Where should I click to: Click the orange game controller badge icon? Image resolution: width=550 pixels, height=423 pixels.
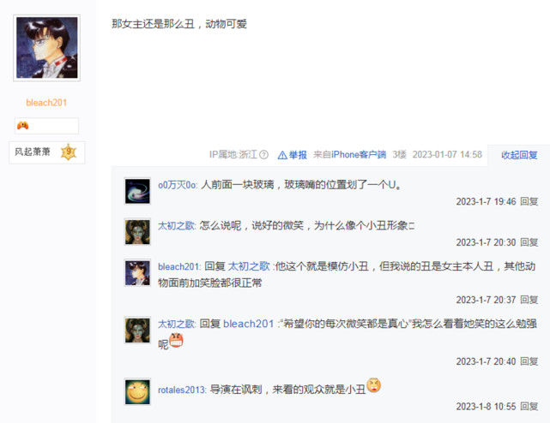[23, 125]
